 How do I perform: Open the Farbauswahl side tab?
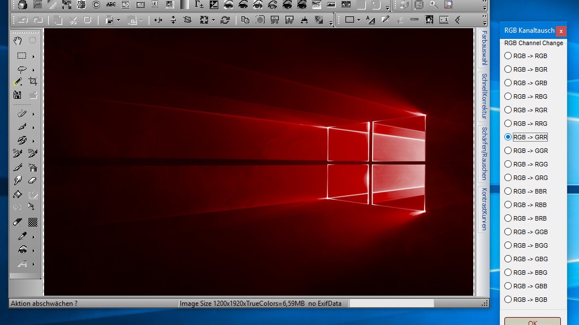click(484, 48)
